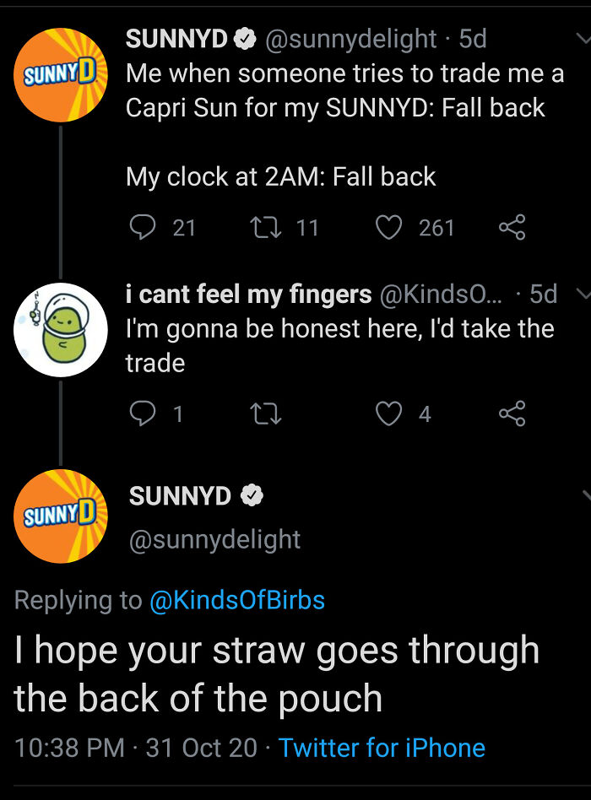The width and height of the screenshot is (591, 800).
Task: Toggle like on the bottom SUNNYD reply heart
Action: tap(388, 414)
